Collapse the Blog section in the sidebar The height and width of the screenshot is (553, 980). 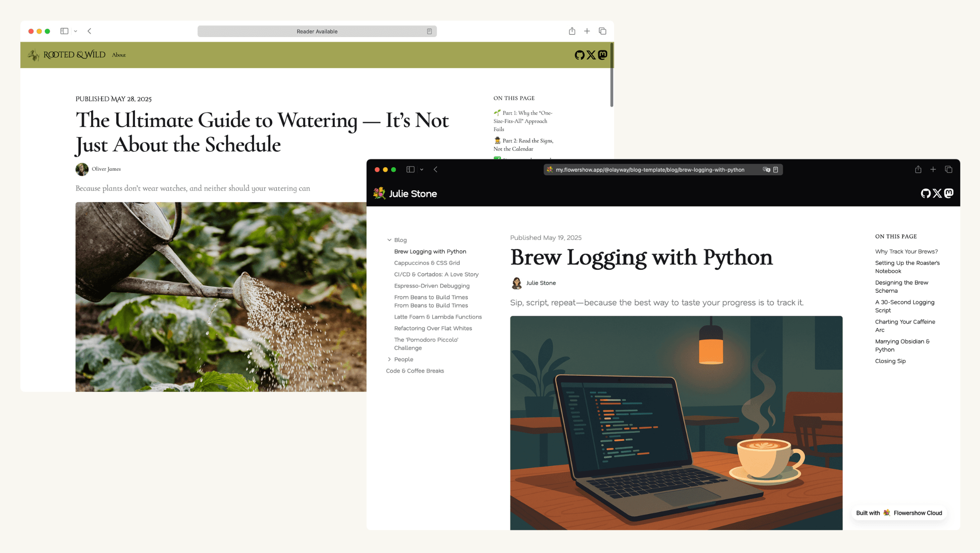pyautogui.click(x=389, y=240)
